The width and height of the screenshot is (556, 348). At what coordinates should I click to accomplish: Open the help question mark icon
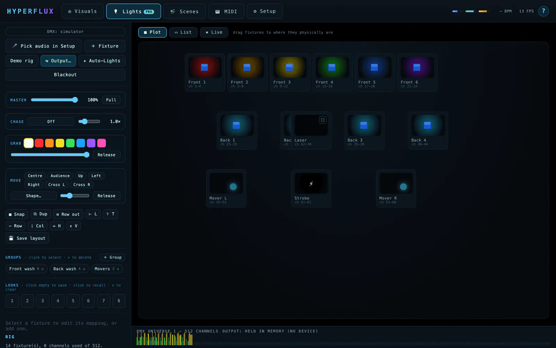tap(543, 11)
